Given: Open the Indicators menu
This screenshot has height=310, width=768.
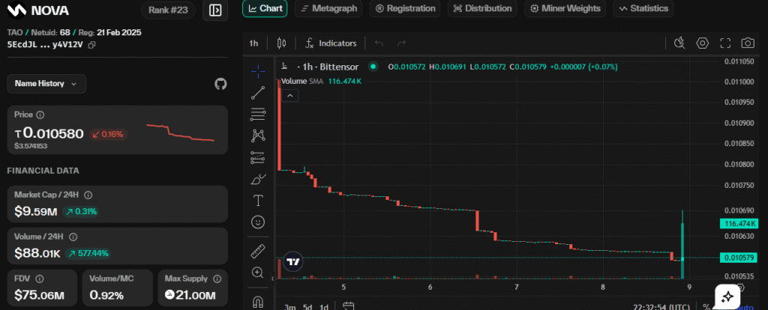Looking at the screenshot, I should 331,43.
